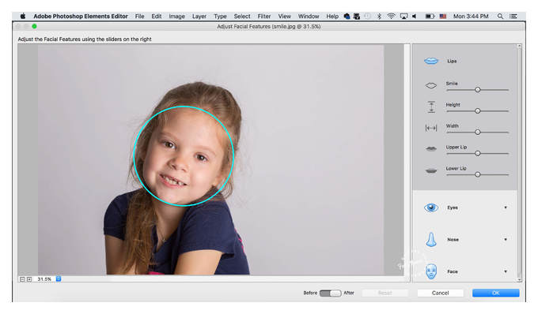Click the lip Width arrows icon
538x314 pixels.
click(431, 128)
